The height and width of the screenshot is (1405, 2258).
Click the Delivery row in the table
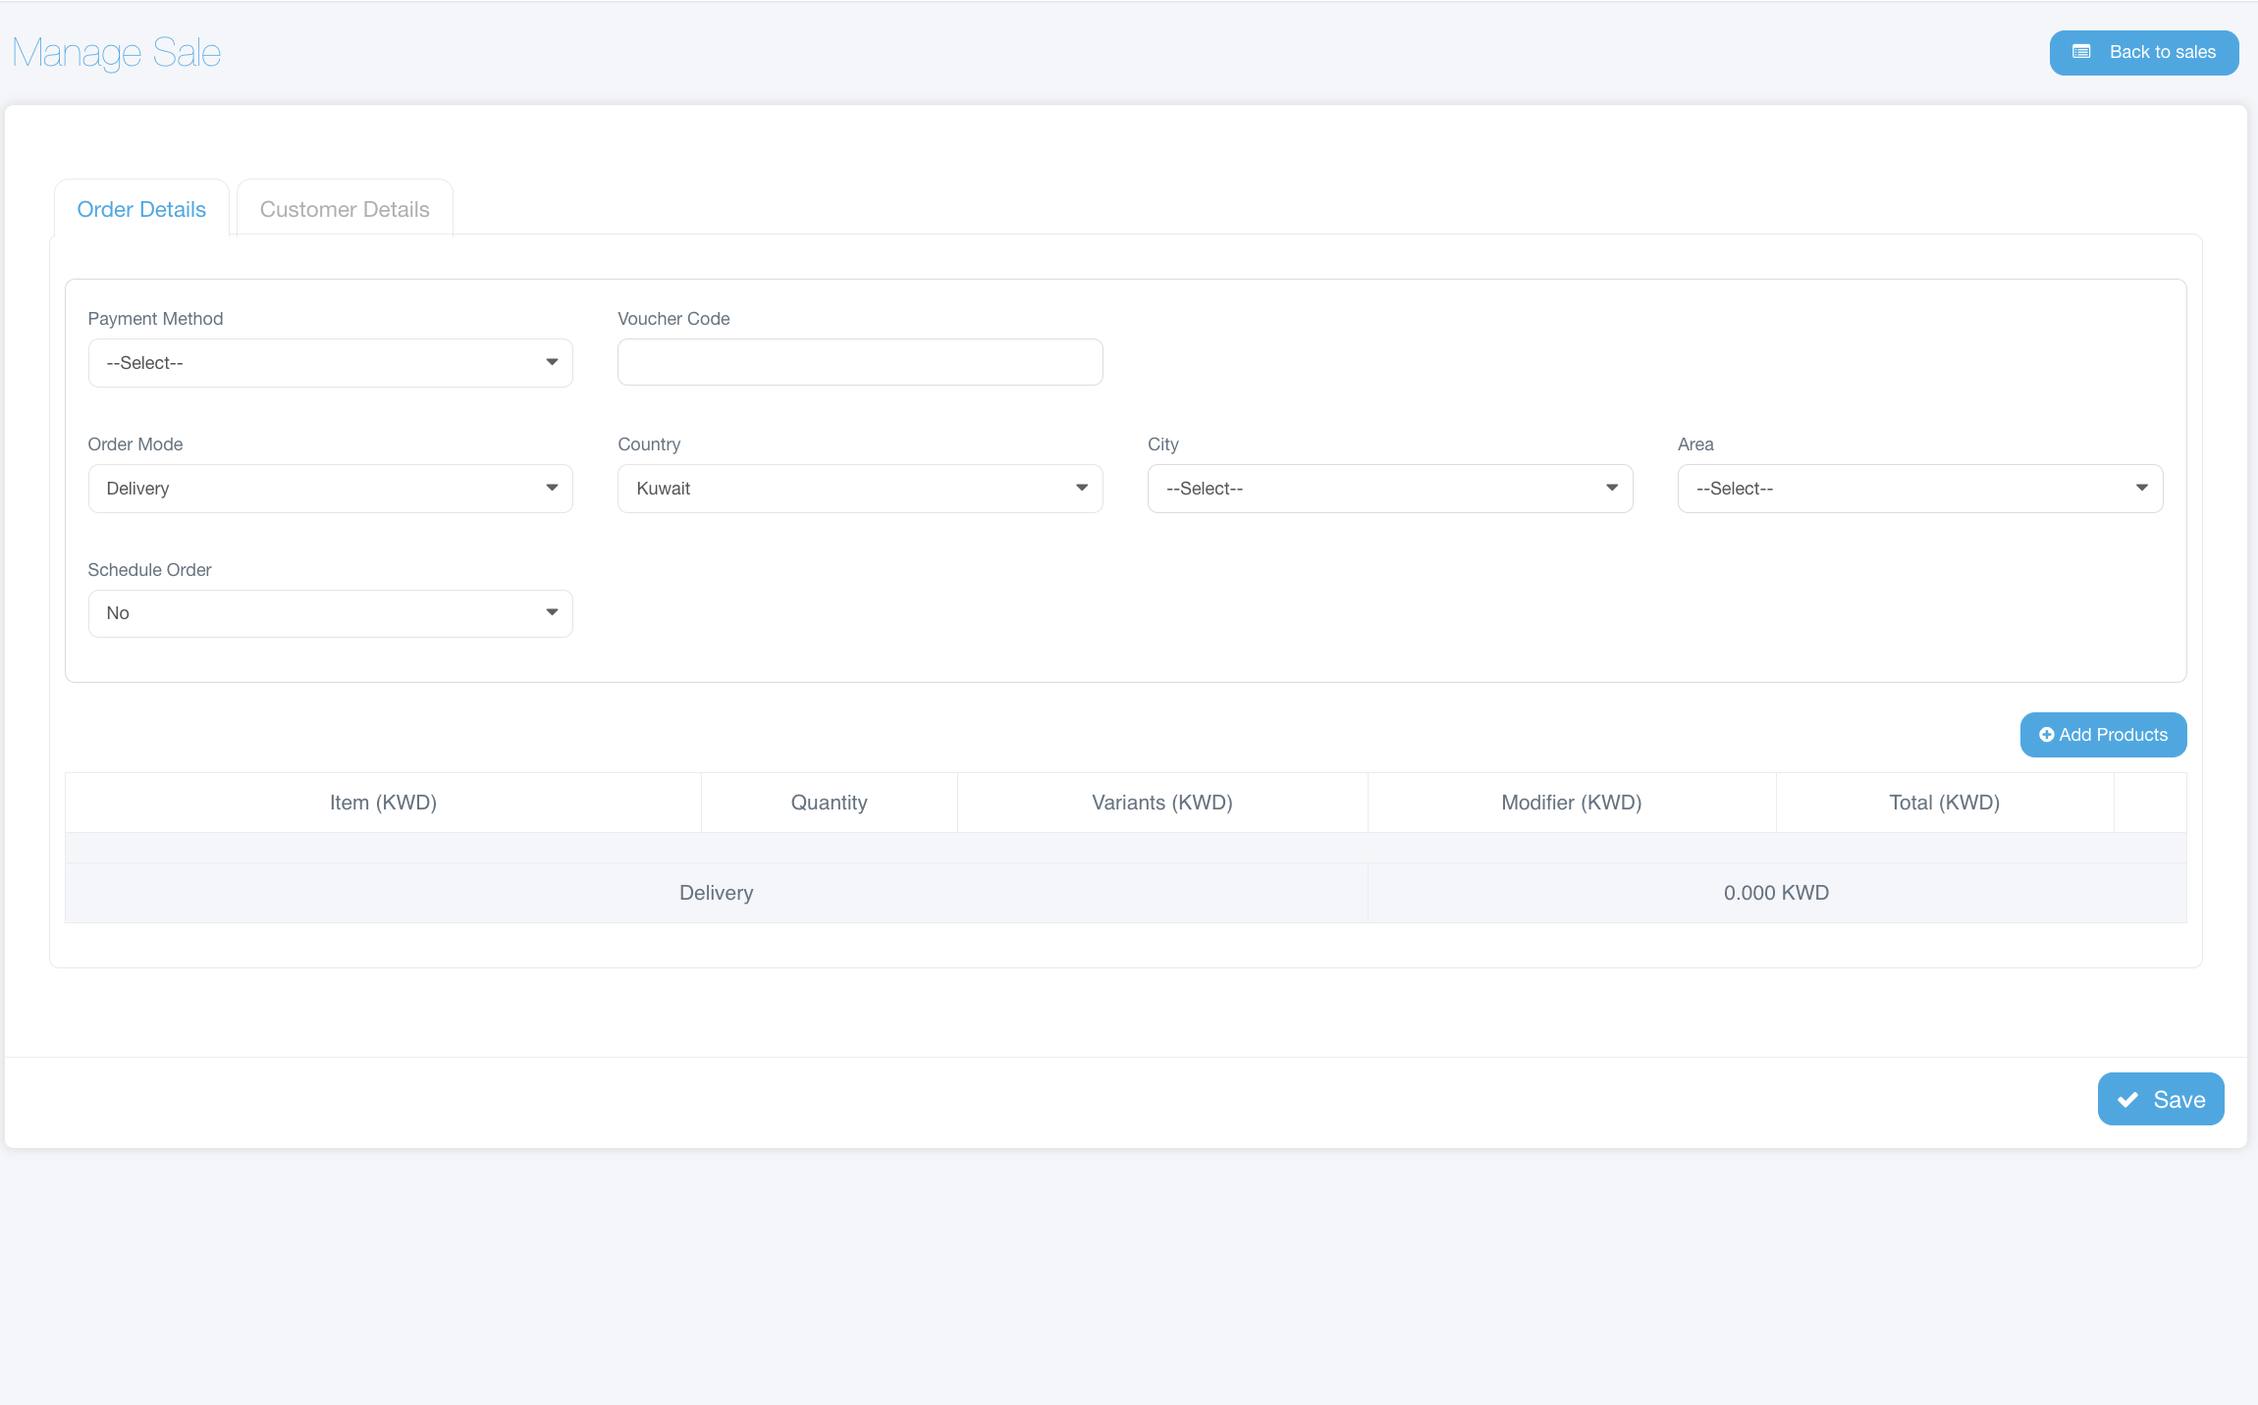click(x=716, y=893)
